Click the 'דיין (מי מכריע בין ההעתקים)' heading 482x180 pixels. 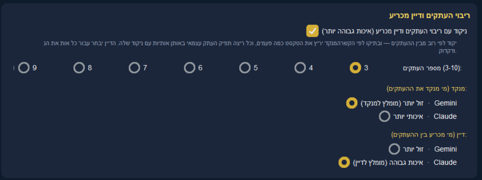[x=428, y=135]
